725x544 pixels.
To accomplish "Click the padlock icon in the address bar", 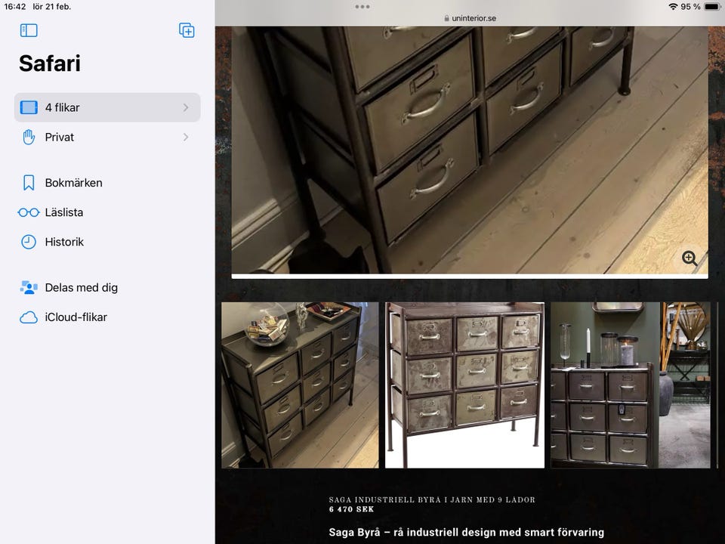I will tap(446, 18).
